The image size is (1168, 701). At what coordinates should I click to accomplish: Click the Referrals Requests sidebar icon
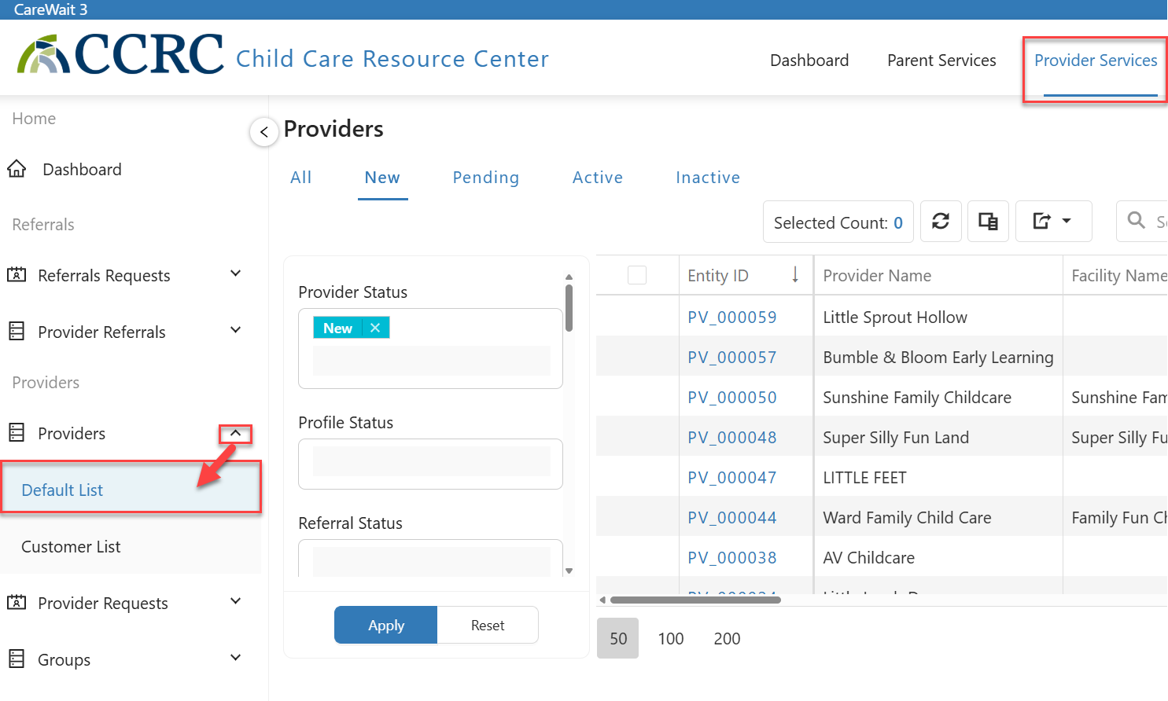(x=17, y=275)
